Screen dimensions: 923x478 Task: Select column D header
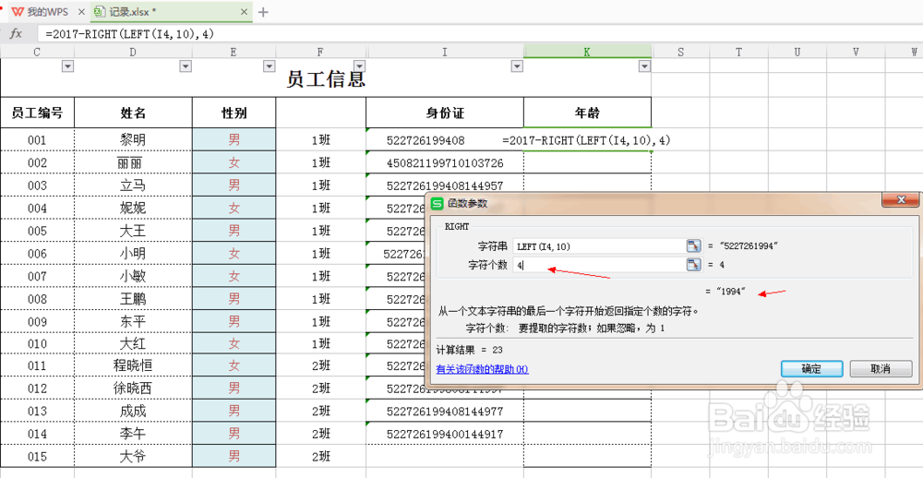[133, 52]
